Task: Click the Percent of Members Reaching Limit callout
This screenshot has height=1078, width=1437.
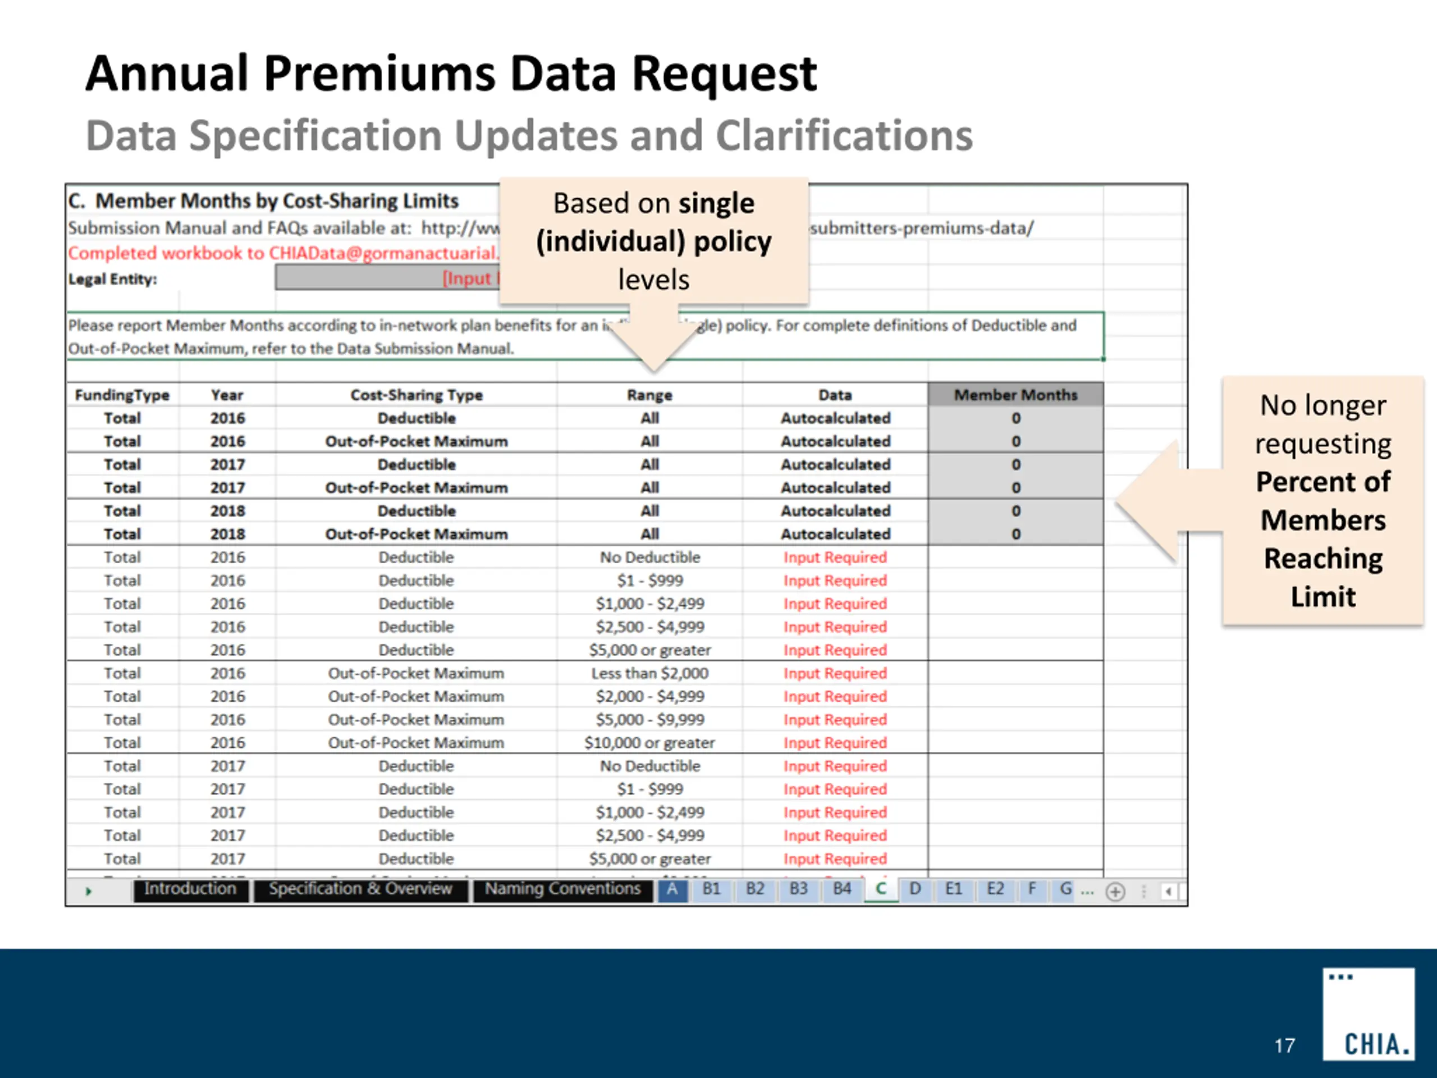Action: [x=1322, y=500]
